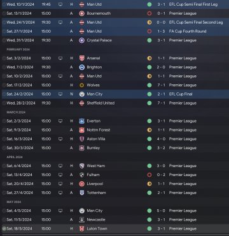Click the 5 - 0 result versus Man City
This screenshot has height=236, width=229.
tap(161, 211)
